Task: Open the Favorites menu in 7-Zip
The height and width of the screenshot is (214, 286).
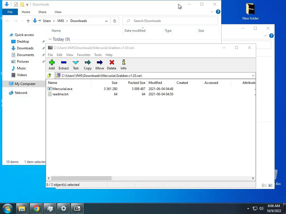Action: (84, 55)
